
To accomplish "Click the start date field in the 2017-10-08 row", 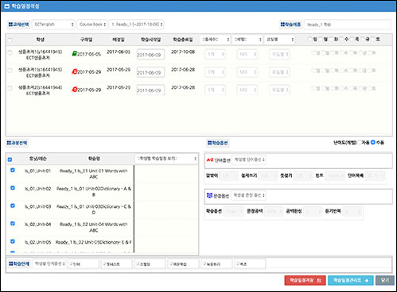I will point(150,55).
